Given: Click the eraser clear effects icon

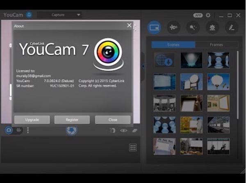Looking at the screenshot, I should [x=134, y=130].
